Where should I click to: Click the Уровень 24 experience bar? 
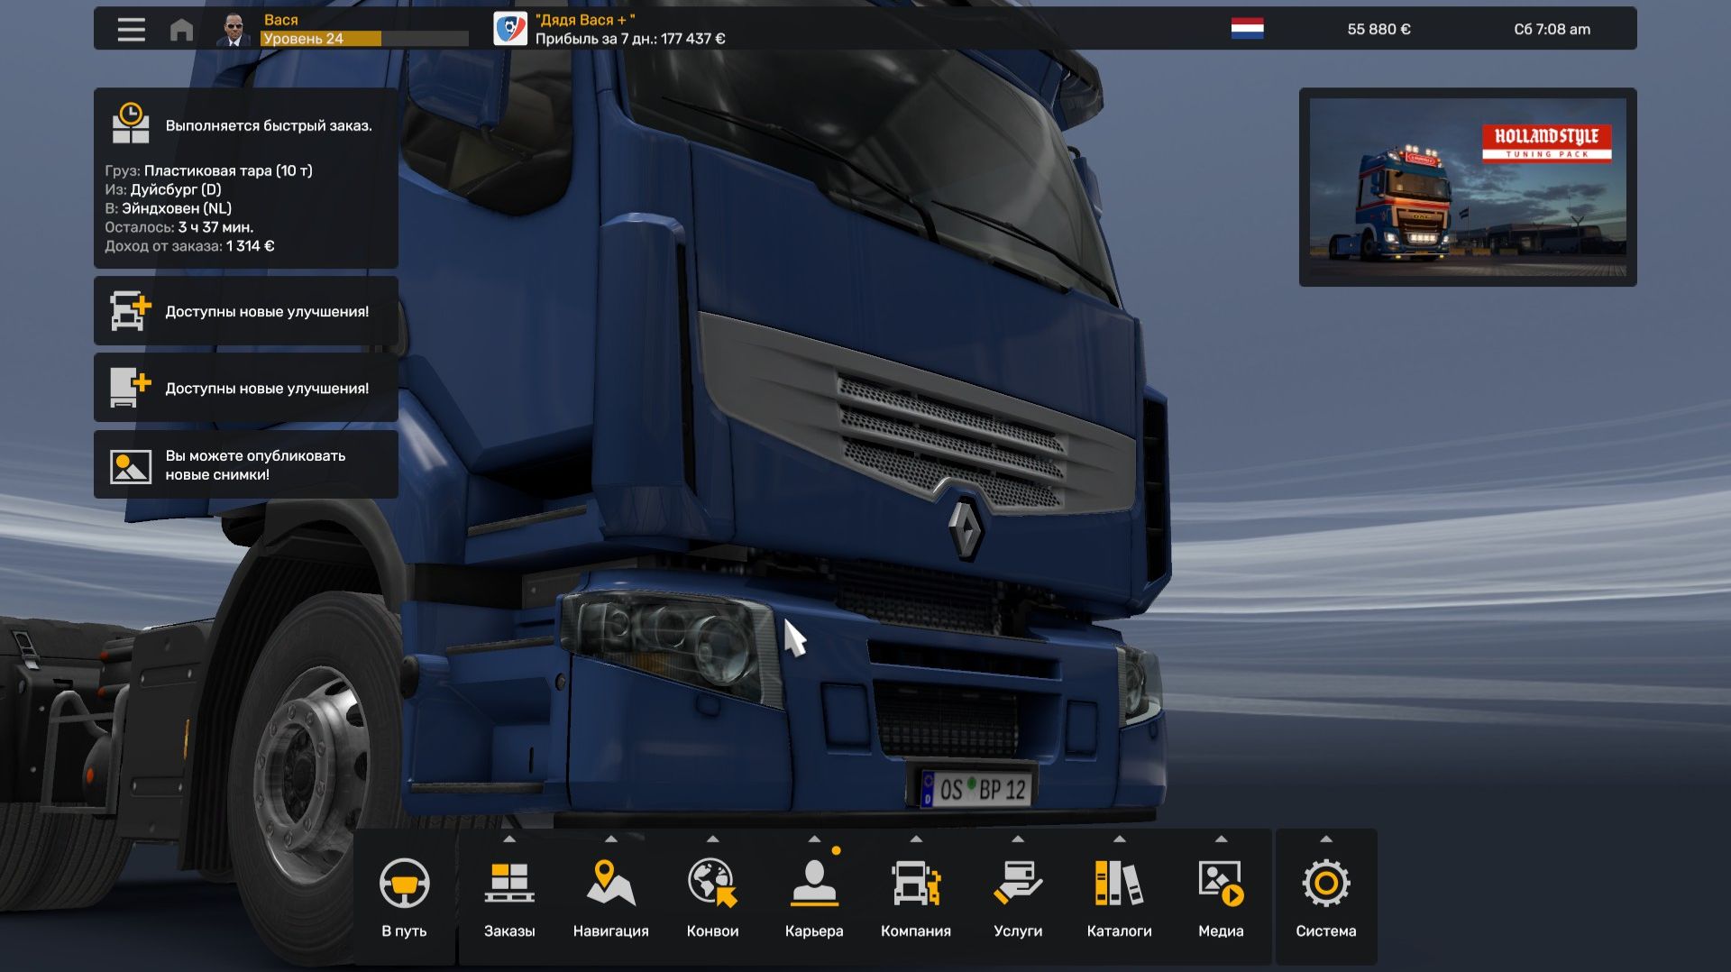pos(364,39)
